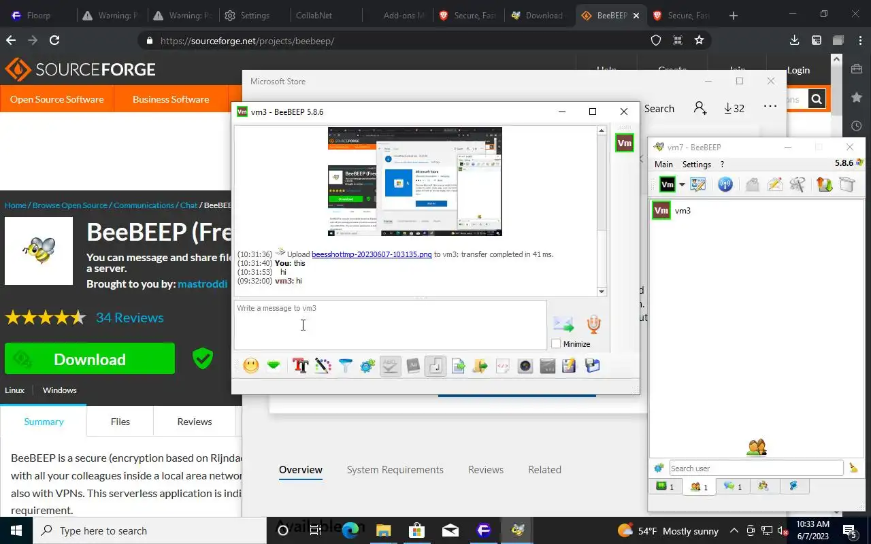
Task: Send a file with the document arrow icon
Action: pyautogui.click(x=458, y=366)
